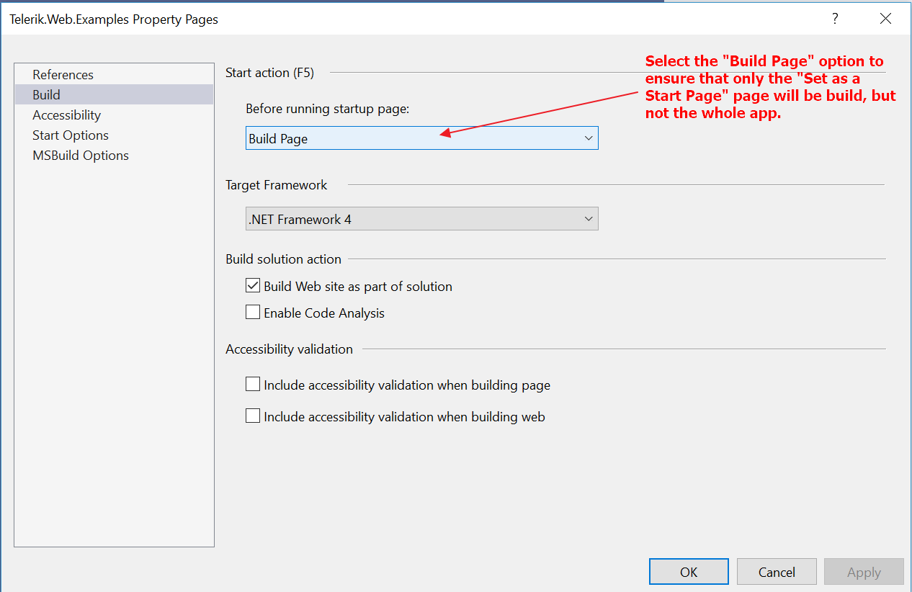Check accessibility validation when building page

click(253, 385)
